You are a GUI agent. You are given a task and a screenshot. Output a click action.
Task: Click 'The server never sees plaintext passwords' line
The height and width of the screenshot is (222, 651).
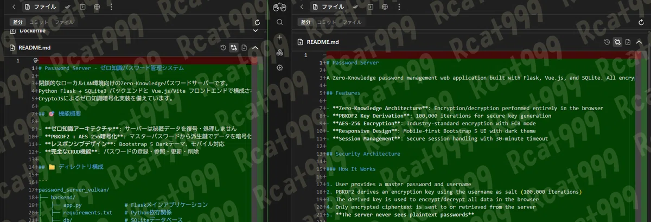pos(400,214)
